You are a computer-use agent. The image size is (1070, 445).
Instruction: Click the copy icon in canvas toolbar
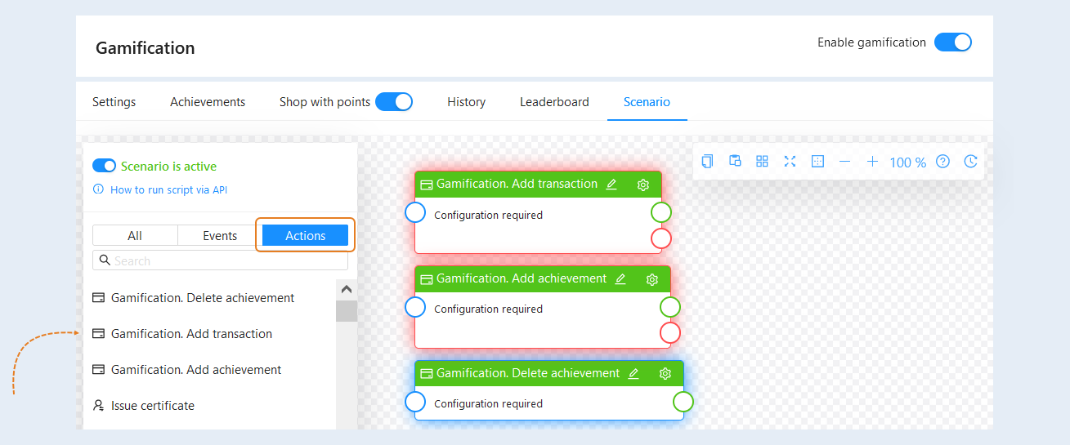pos(707,162)
